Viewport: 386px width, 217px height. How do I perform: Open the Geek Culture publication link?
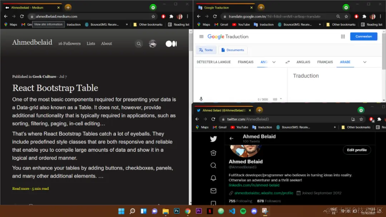point(44,77)
